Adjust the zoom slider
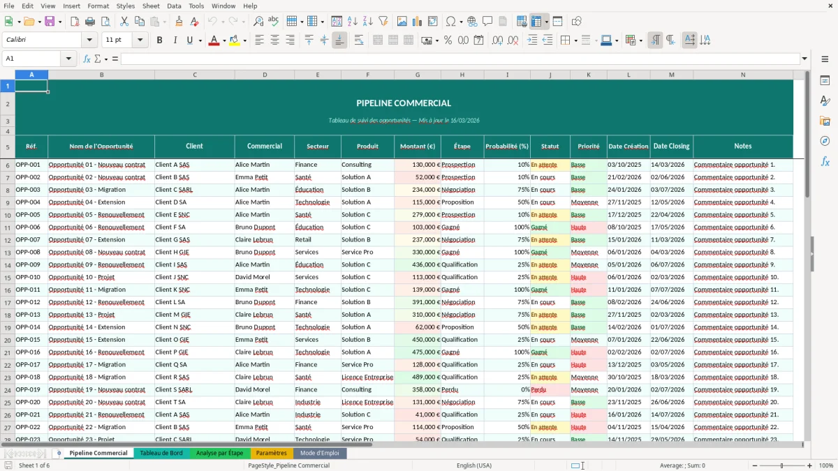 (781, 465)
